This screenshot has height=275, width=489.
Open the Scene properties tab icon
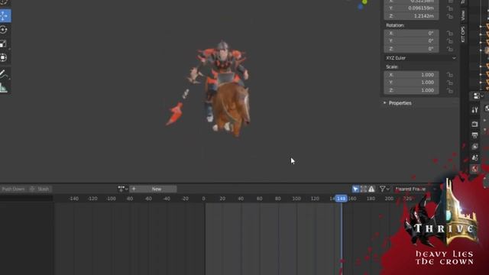474,158
